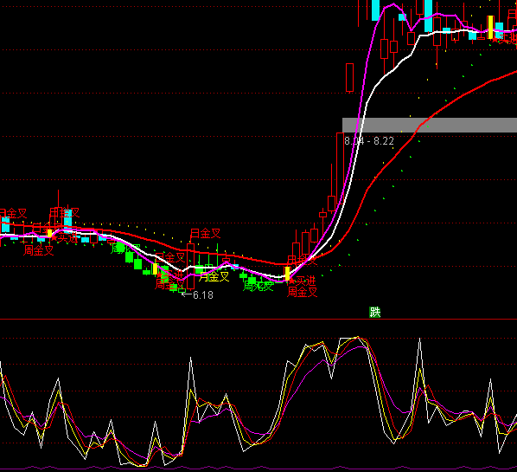517x472 pixels.
Task: Select the hollow red candle above the gray zone
Action: tap(349, 78)
